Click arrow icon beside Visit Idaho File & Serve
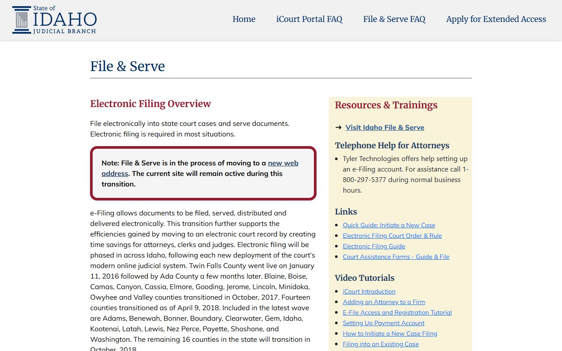The image size is (562, 351). coord(339,127)
